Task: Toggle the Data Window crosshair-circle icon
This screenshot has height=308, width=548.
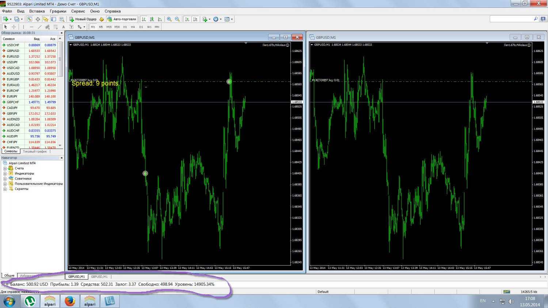Action: [x=38, y=19]
